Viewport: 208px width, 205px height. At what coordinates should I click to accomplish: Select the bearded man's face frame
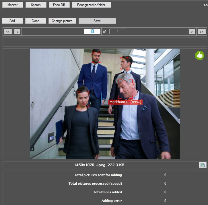click(96, 57)
